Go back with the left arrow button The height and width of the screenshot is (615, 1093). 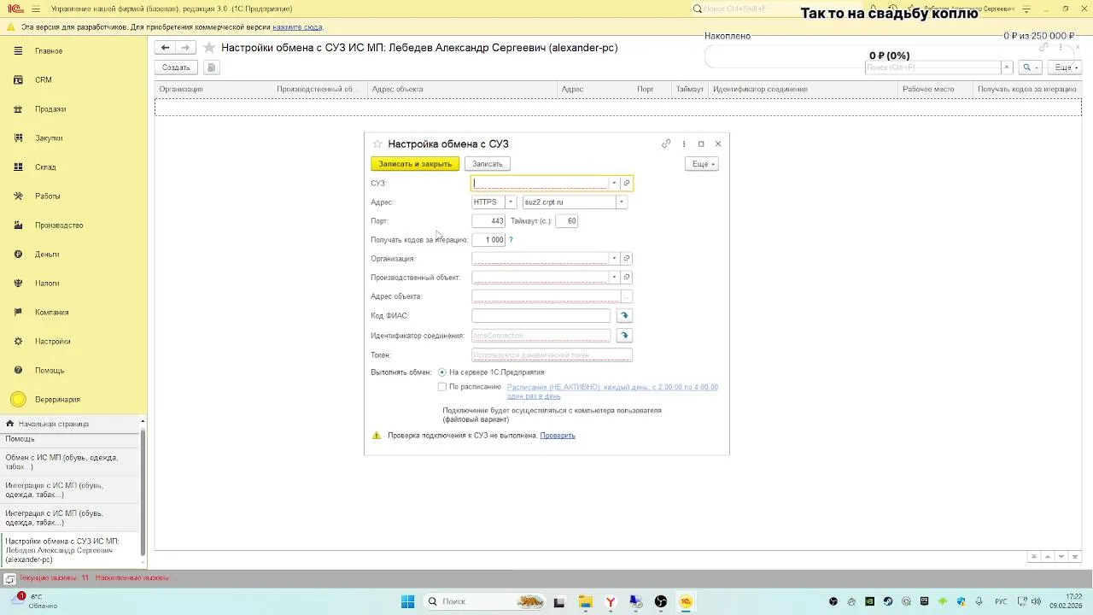[166, 48]
